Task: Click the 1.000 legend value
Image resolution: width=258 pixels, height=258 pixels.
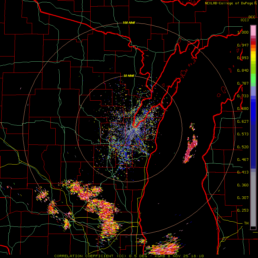Action: click(x=243, y=32)
